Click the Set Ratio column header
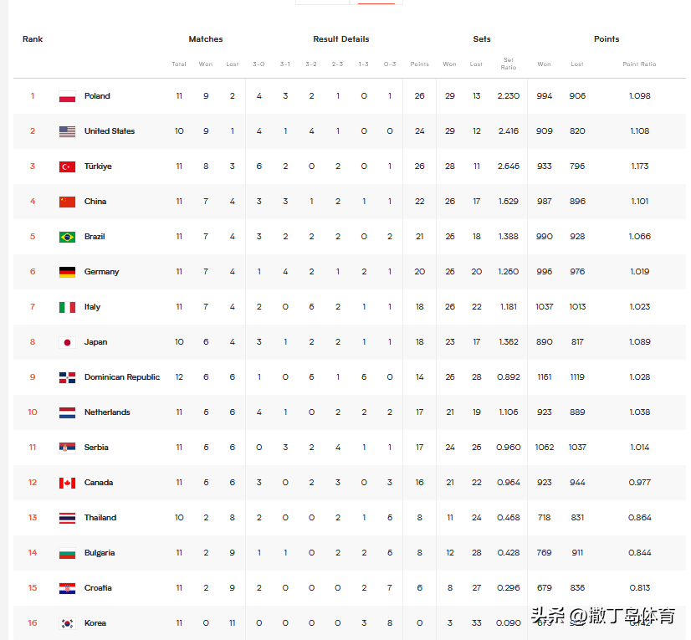The width and height of the screenshot is (691, 640). [508, 64]
